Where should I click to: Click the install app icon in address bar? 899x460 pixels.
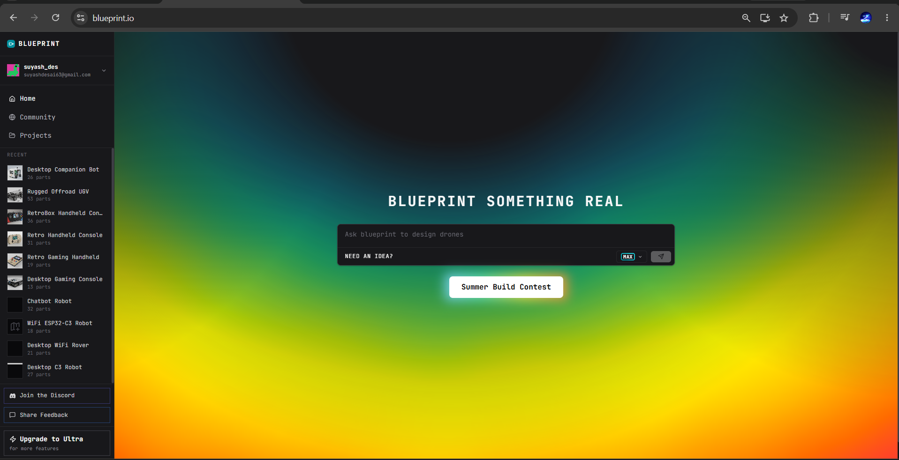click(765, 18)
